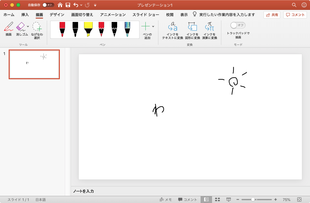310x203 pixels.
Task: Toggle the AutoSave (自動保存) switch
Action: 48,5
